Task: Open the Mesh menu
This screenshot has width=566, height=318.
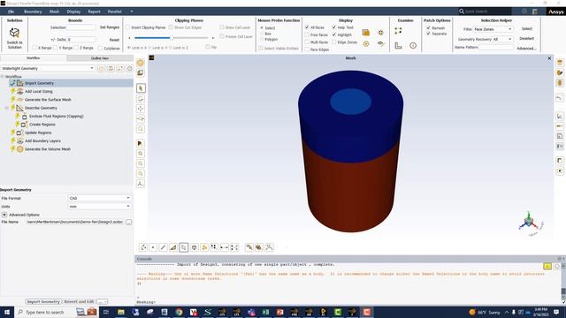Action: (x=54, y=11)
